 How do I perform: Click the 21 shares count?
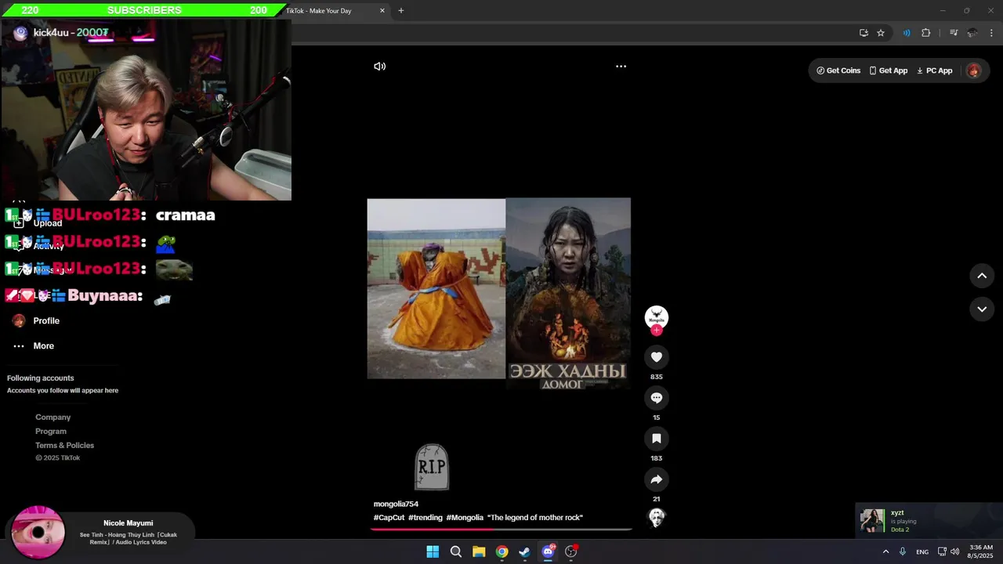[657, 499]
